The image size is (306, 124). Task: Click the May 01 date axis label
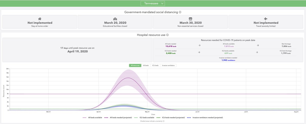point(147,112)
